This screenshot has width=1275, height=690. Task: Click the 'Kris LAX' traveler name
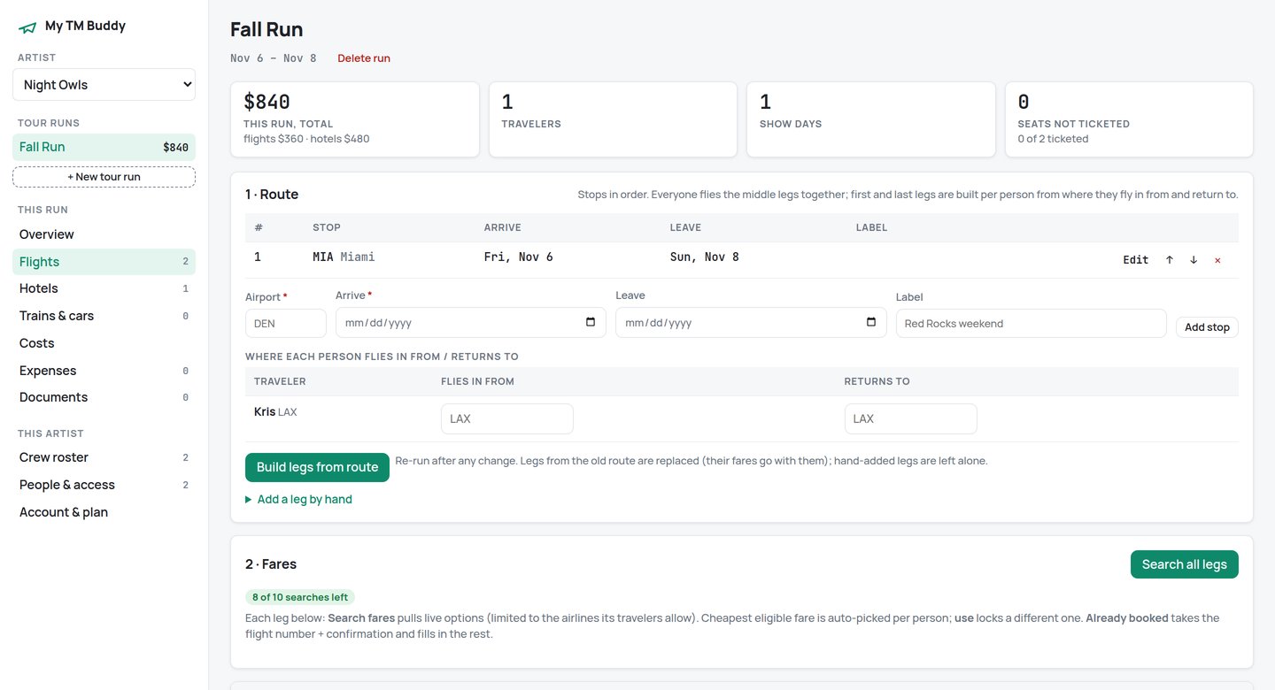coord(275,411)
